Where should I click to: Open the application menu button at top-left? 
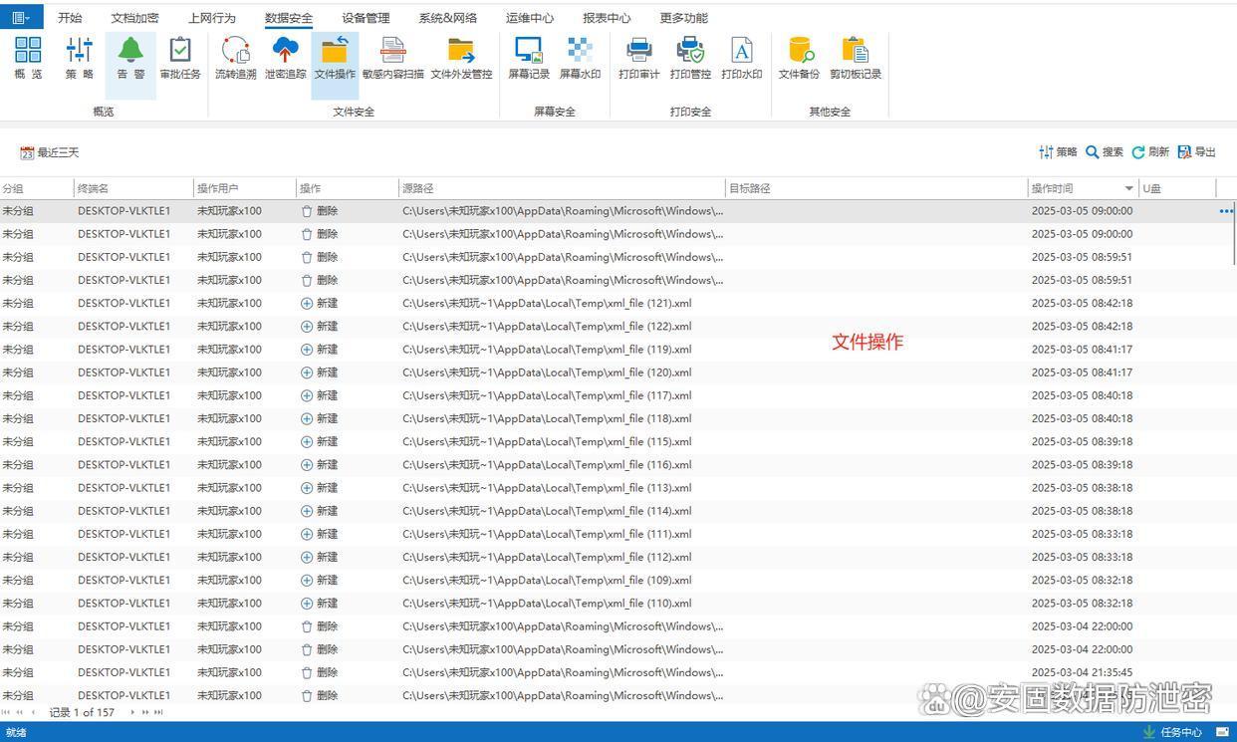[x=21, y=17]
